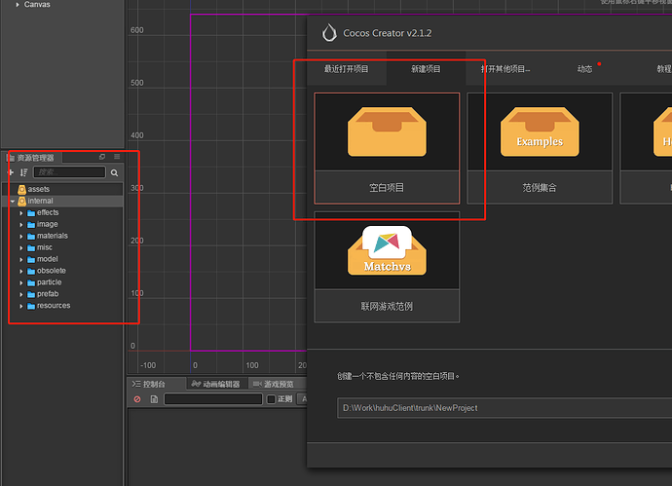Collapse the internal database node
The height and width of the screenshot is (486, 672).
13,201
